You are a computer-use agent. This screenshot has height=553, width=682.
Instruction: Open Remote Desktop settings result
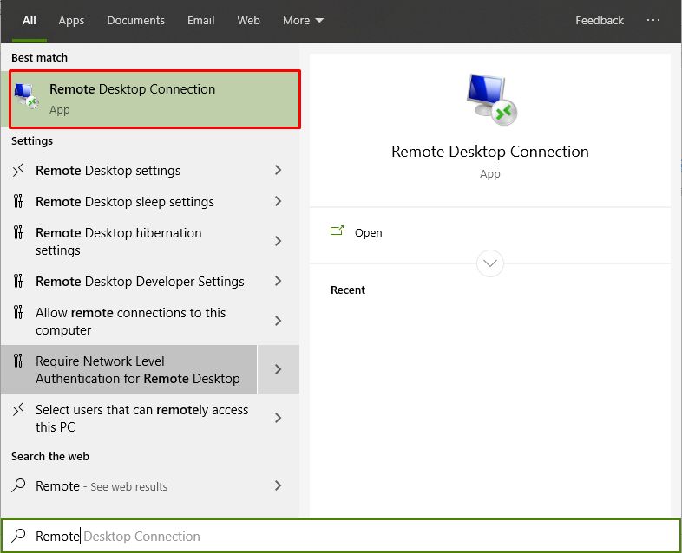pyautogui.click(x=129, y=170)
